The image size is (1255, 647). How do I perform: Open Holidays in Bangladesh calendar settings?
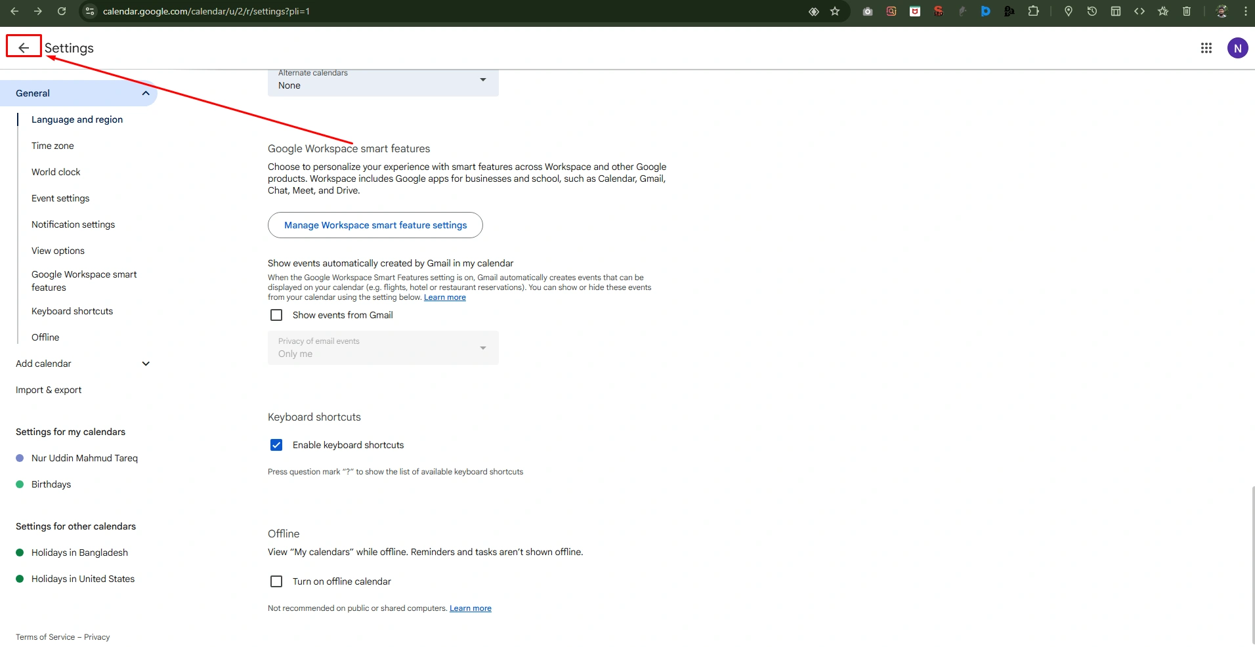pyautogui.click(x=79, y=553)
